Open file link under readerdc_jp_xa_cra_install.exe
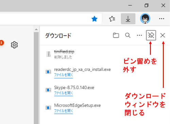 coord(64,75)
